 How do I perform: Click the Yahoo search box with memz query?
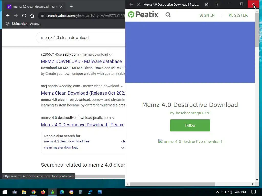80,38
